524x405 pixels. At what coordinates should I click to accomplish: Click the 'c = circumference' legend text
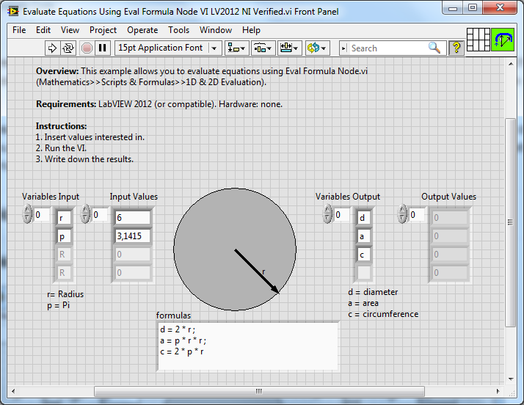[383, 314]
